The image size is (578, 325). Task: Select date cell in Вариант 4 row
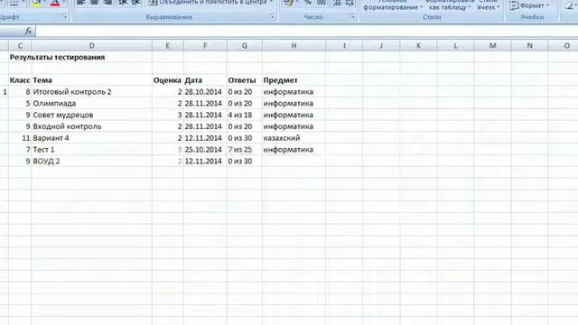click(205, 138)
